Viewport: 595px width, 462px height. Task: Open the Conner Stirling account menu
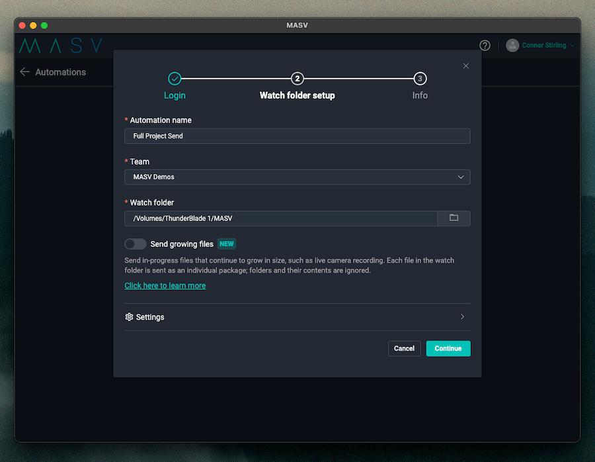pyautogui.click(x=547, y=46)
